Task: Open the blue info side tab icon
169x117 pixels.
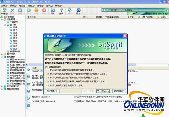Action: point(28,70)
